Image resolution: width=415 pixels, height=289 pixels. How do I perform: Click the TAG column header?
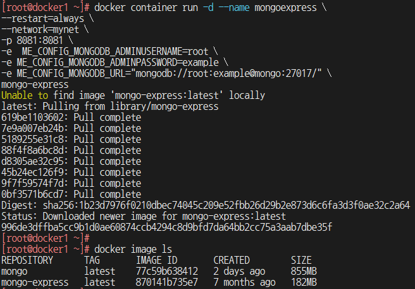pos(92,260)
